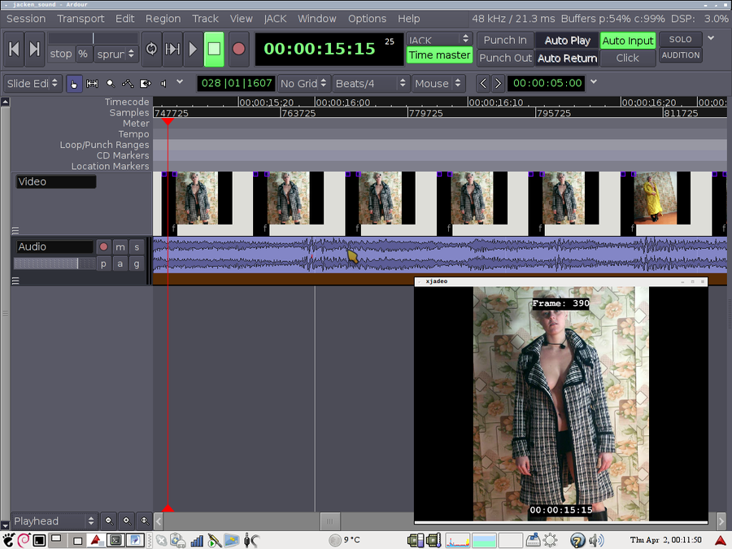732x549 pixels.
Task: Open the Transport menu
Action: (x=81, y=18)
